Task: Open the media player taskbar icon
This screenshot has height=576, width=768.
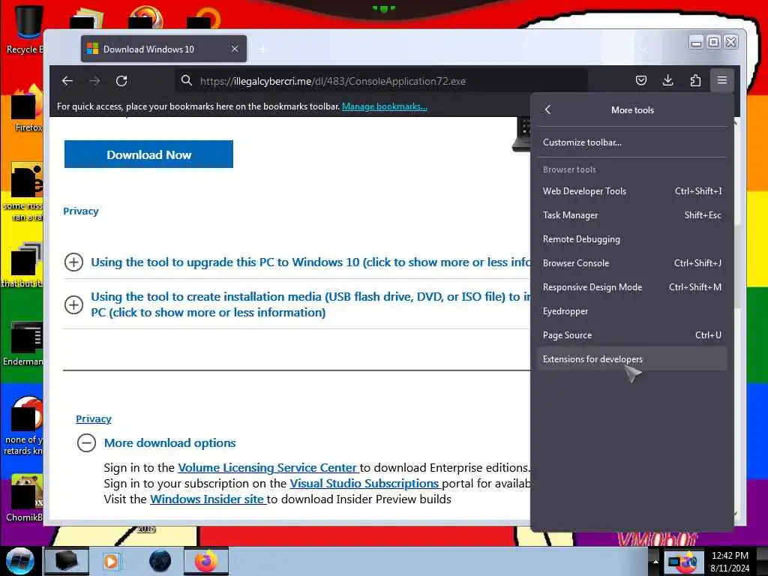Action: click(x=111, y=561)
